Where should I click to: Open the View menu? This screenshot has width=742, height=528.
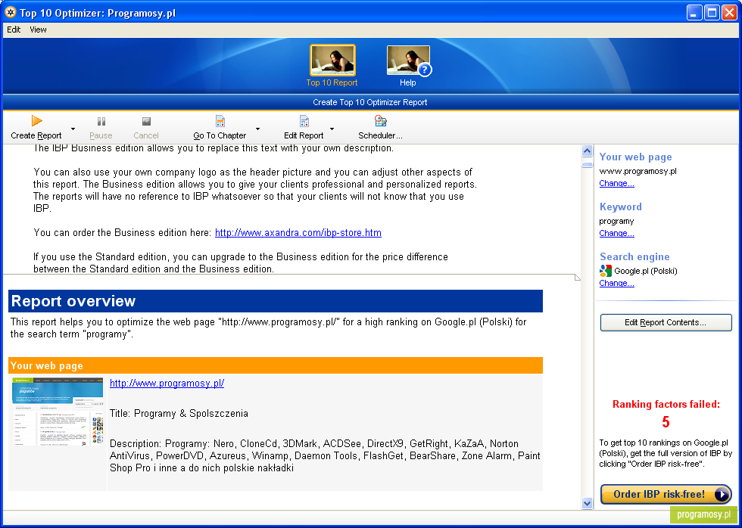39,30
